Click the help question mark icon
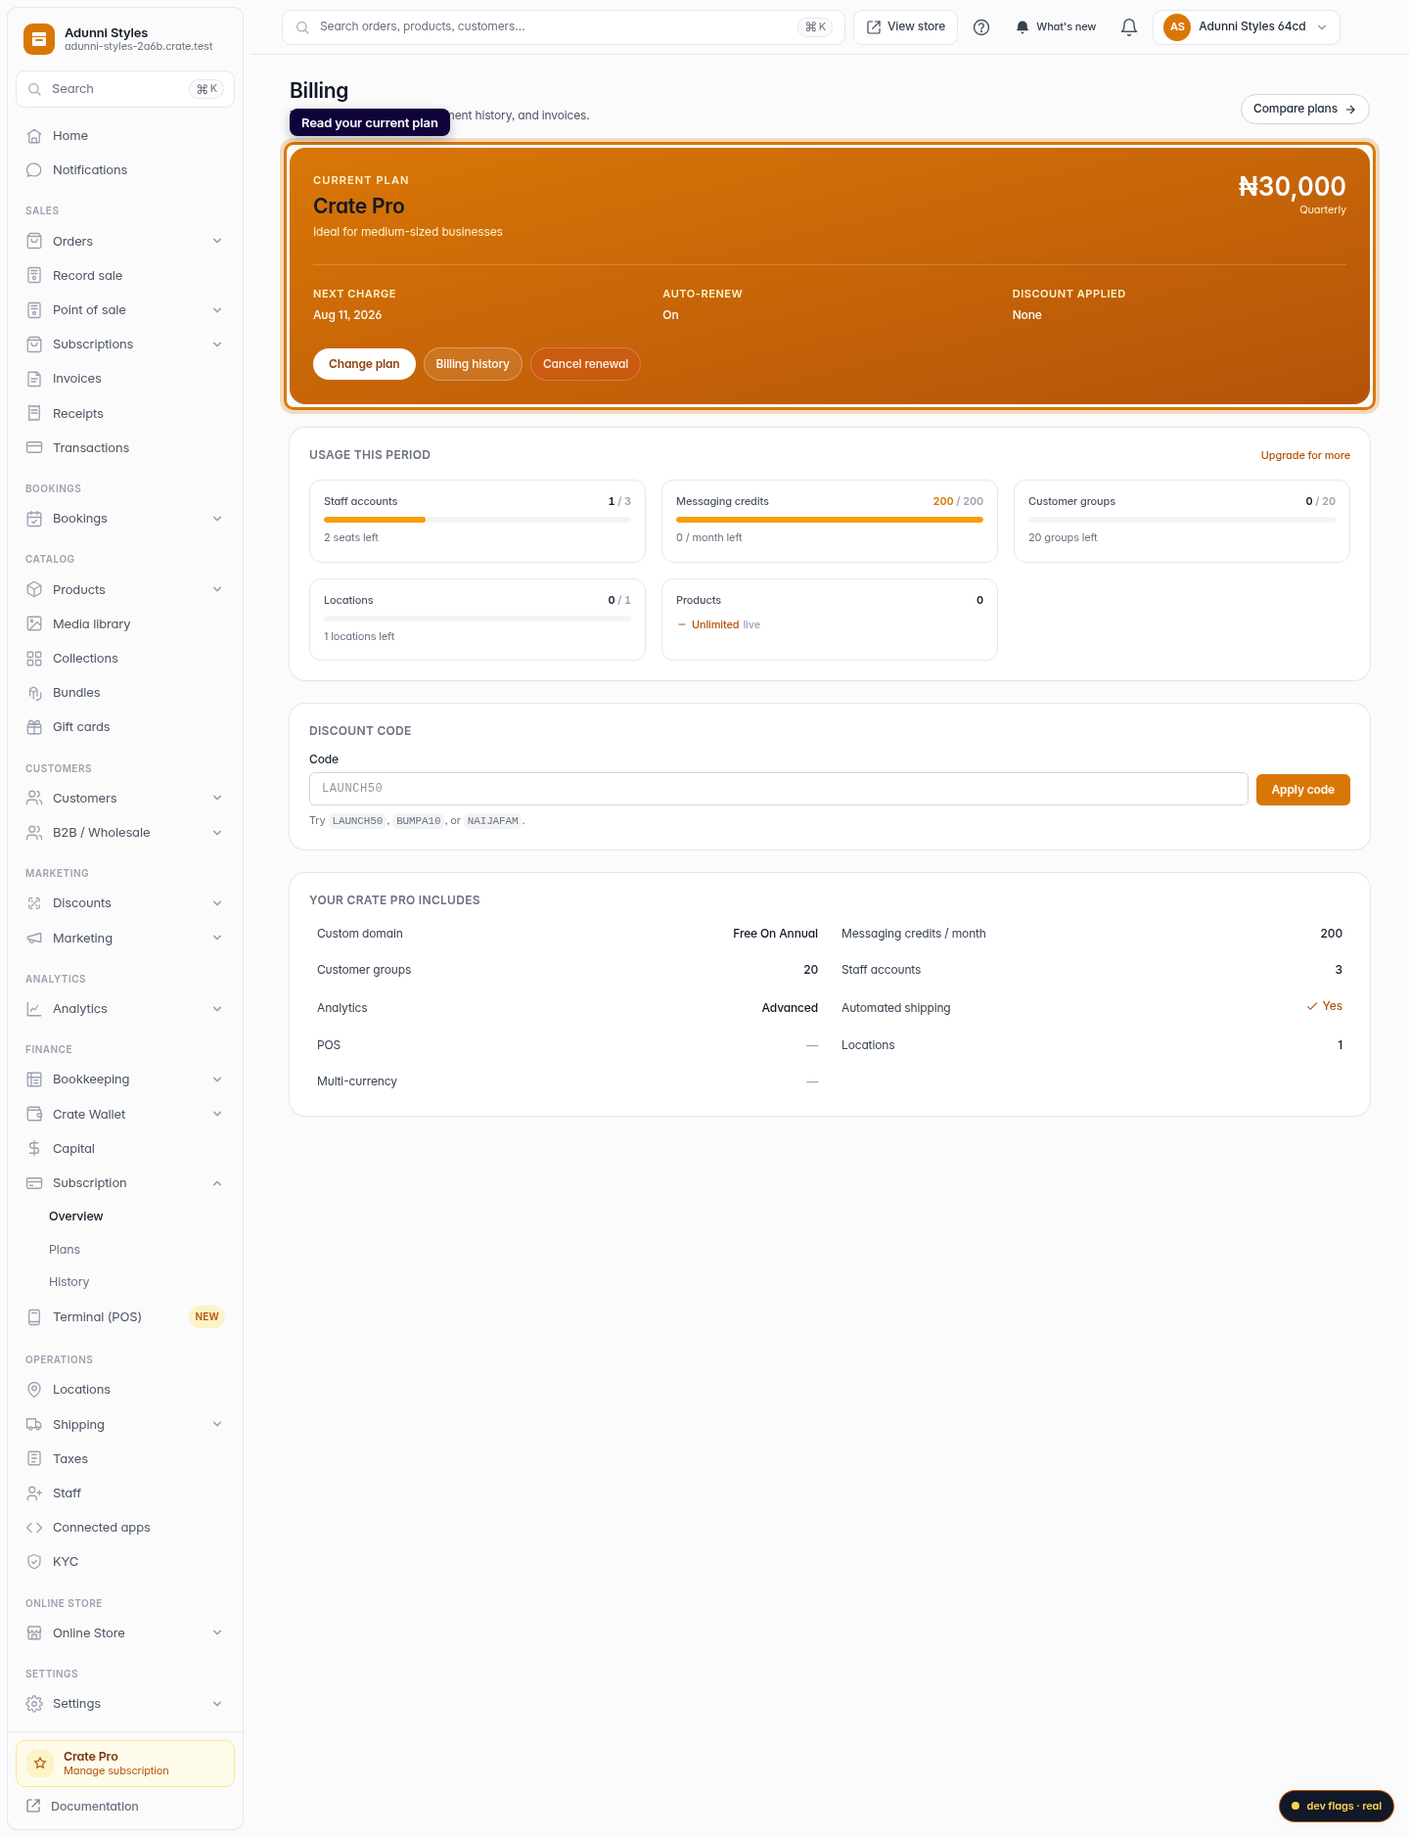Screen dimensions: 1409x1837 (x=981, y=27)
